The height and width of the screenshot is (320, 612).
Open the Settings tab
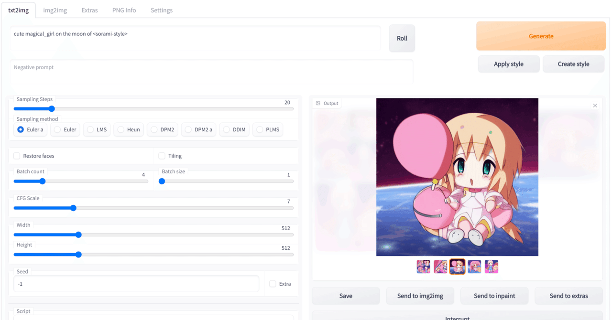161,10
